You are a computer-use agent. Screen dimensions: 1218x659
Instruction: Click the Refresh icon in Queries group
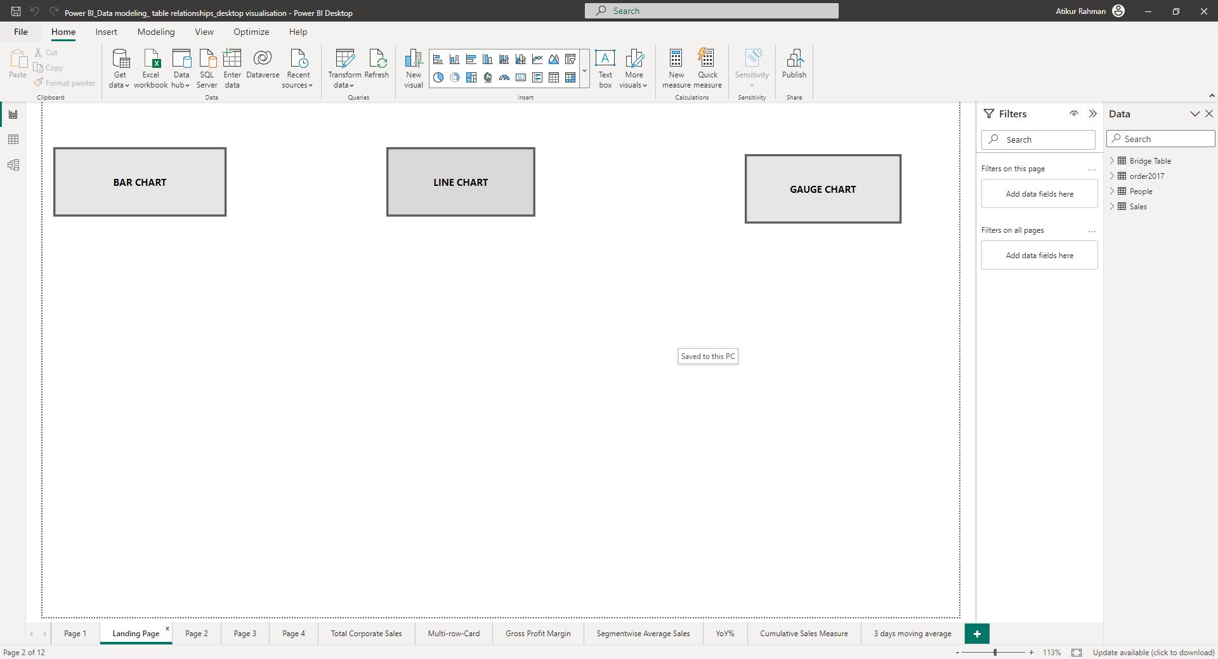pos(377,63)
